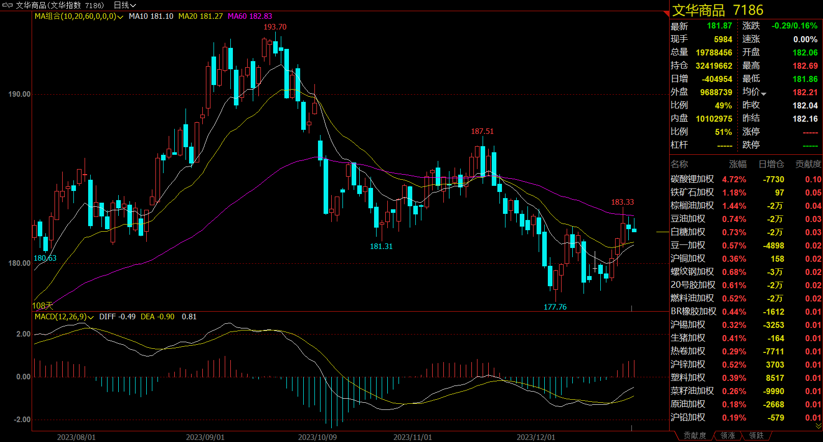Sort by the 涨幅 column header
This screenshot has height=442, width=823.
(x=737, y=164)
